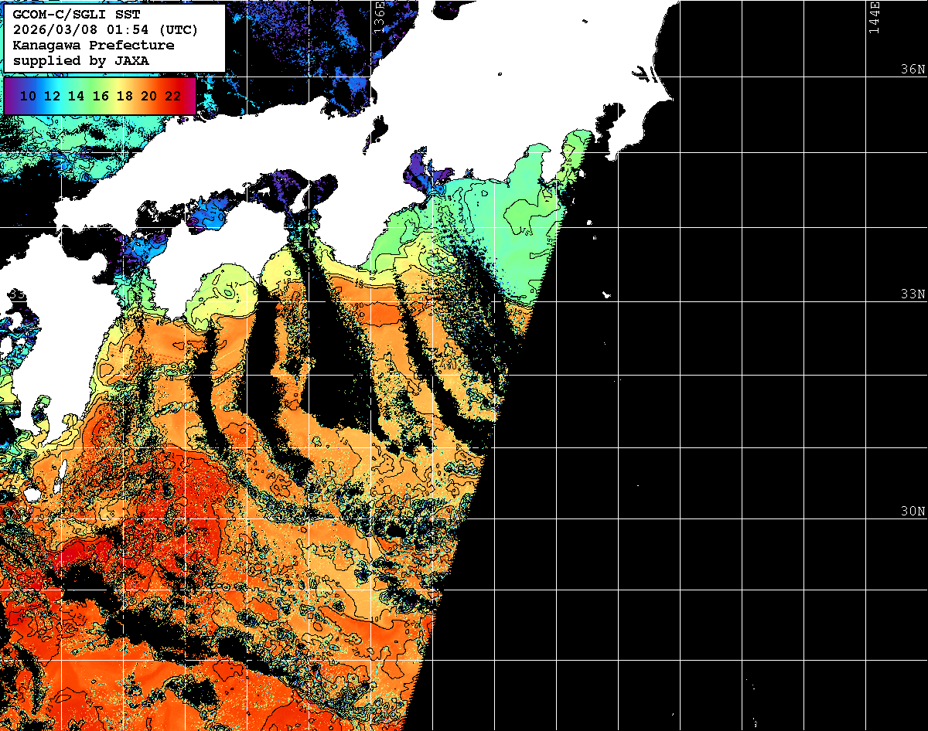Select the 33N latitude label at right edge
This screenshot has width=928, height=731.
pos(912,294)
